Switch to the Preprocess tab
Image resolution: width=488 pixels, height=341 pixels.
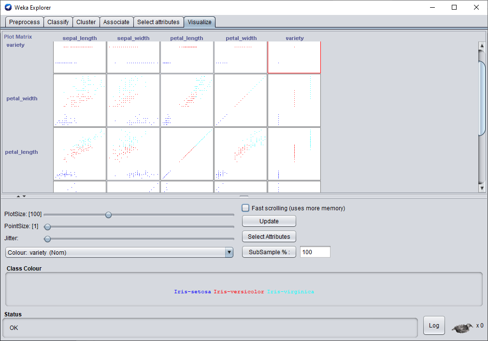(x=25, y=22)
